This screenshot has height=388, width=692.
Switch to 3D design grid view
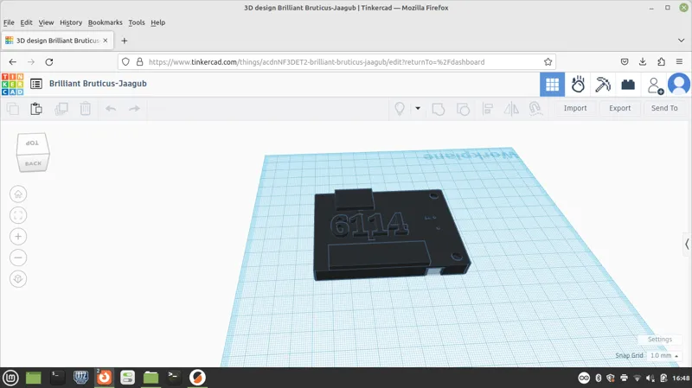(552, 84)
